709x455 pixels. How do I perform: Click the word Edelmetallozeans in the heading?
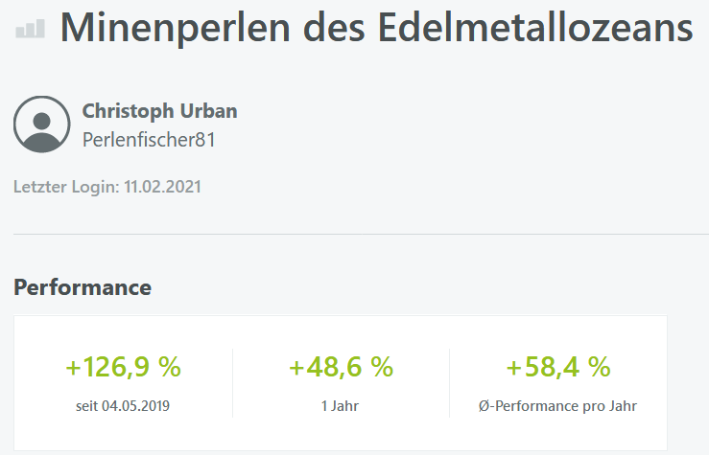pos(534,28)
